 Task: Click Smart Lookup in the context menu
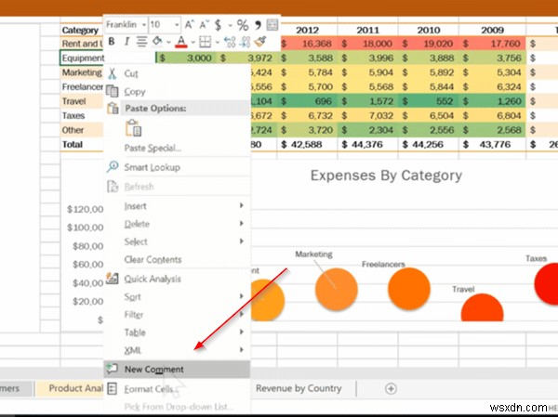pos(152,167)
